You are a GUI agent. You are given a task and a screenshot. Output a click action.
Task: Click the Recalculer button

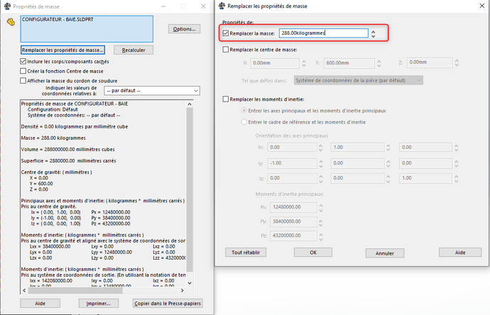[x=134, y=50]
